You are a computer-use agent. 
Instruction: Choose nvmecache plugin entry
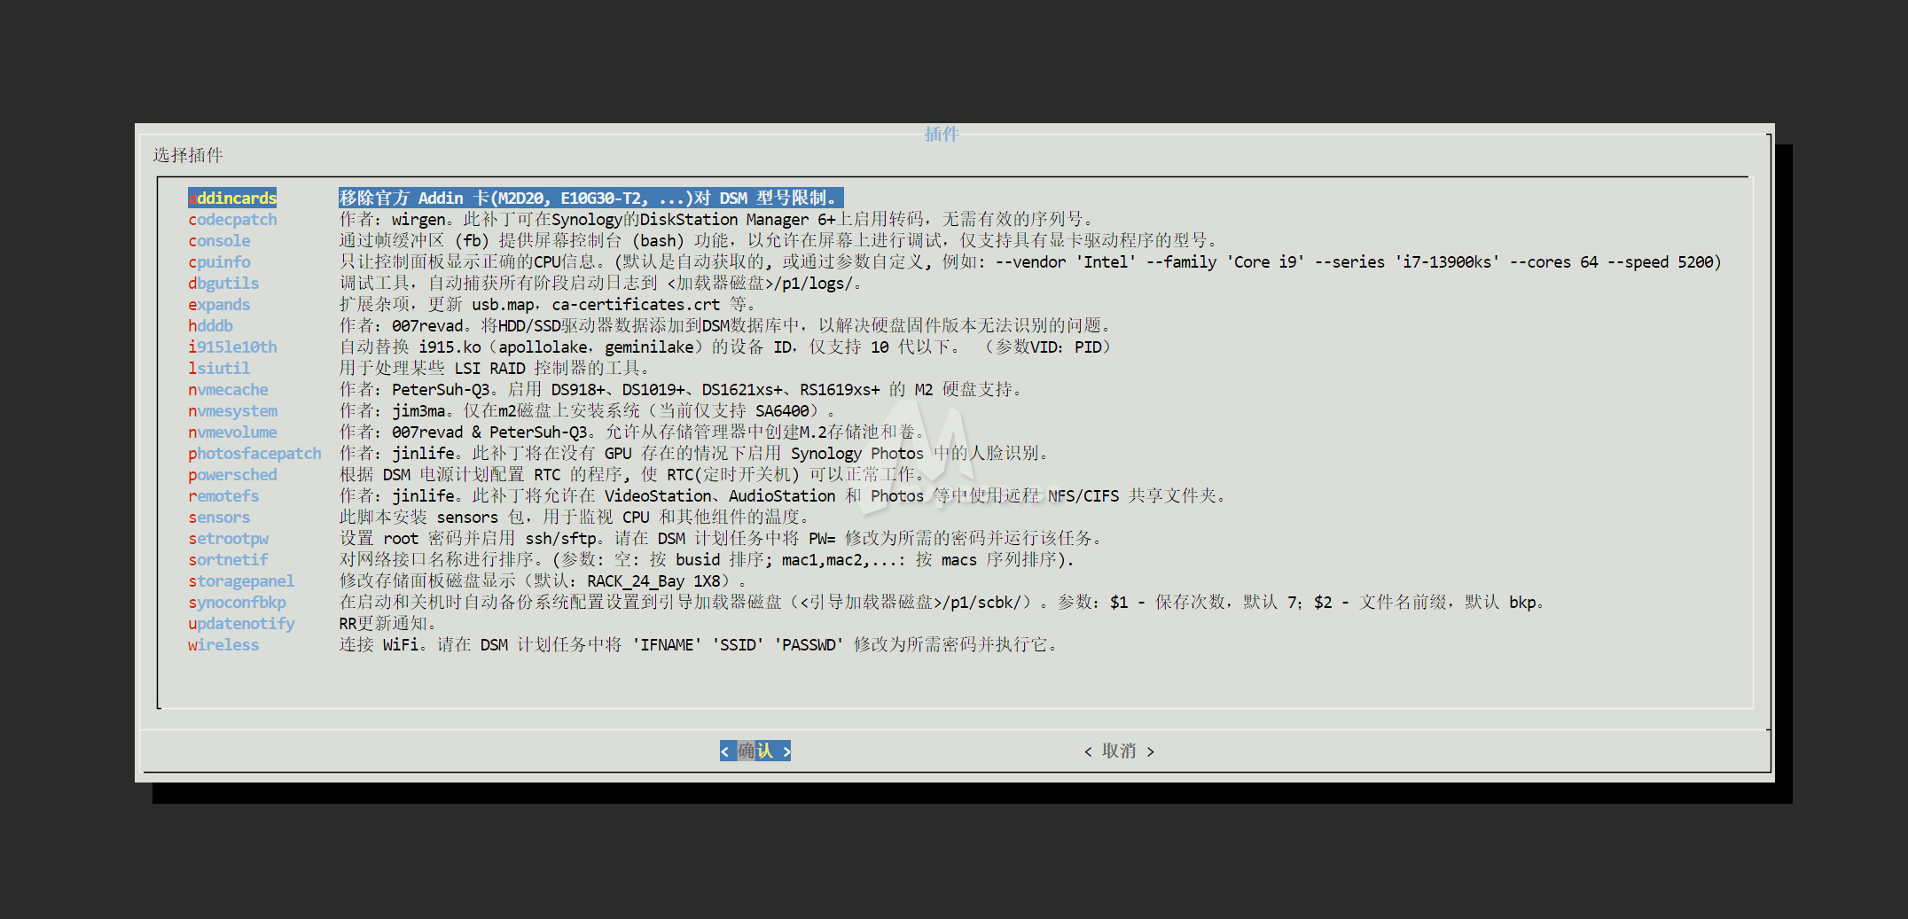(x=228, y=389)
